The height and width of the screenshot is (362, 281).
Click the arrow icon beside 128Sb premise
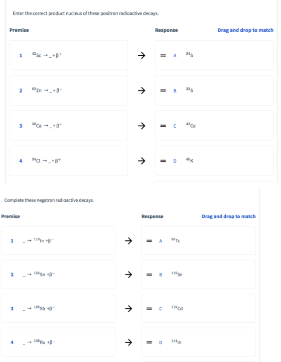(x=128, y=308)
